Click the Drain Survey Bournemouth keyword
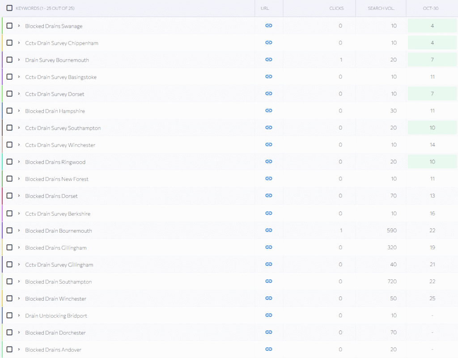458x358 pixels. point(57,60)
